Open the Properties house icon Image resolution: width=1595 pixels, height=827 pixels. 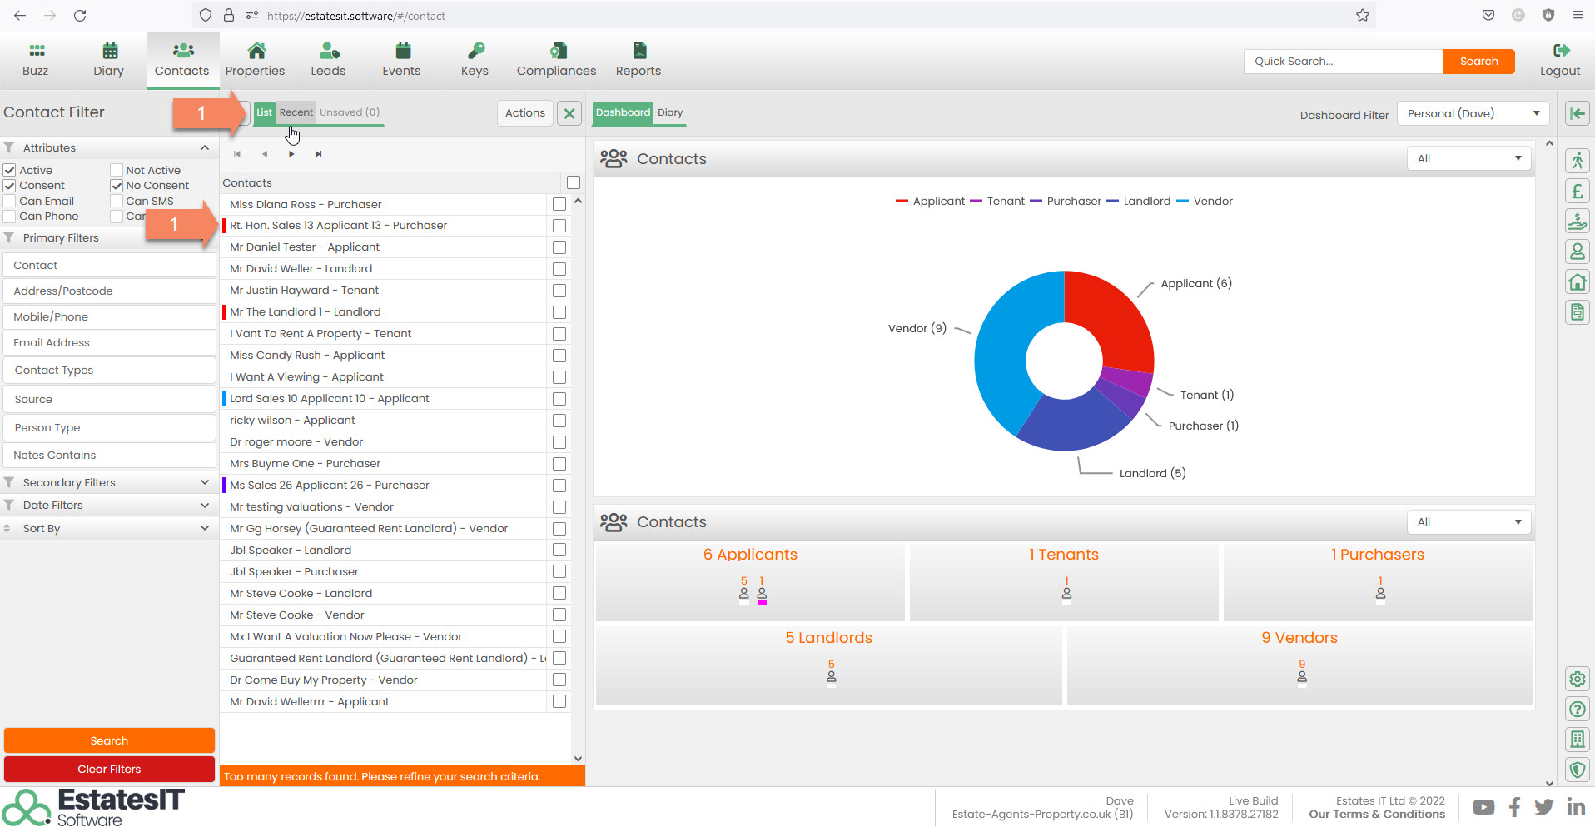[256, 51]
